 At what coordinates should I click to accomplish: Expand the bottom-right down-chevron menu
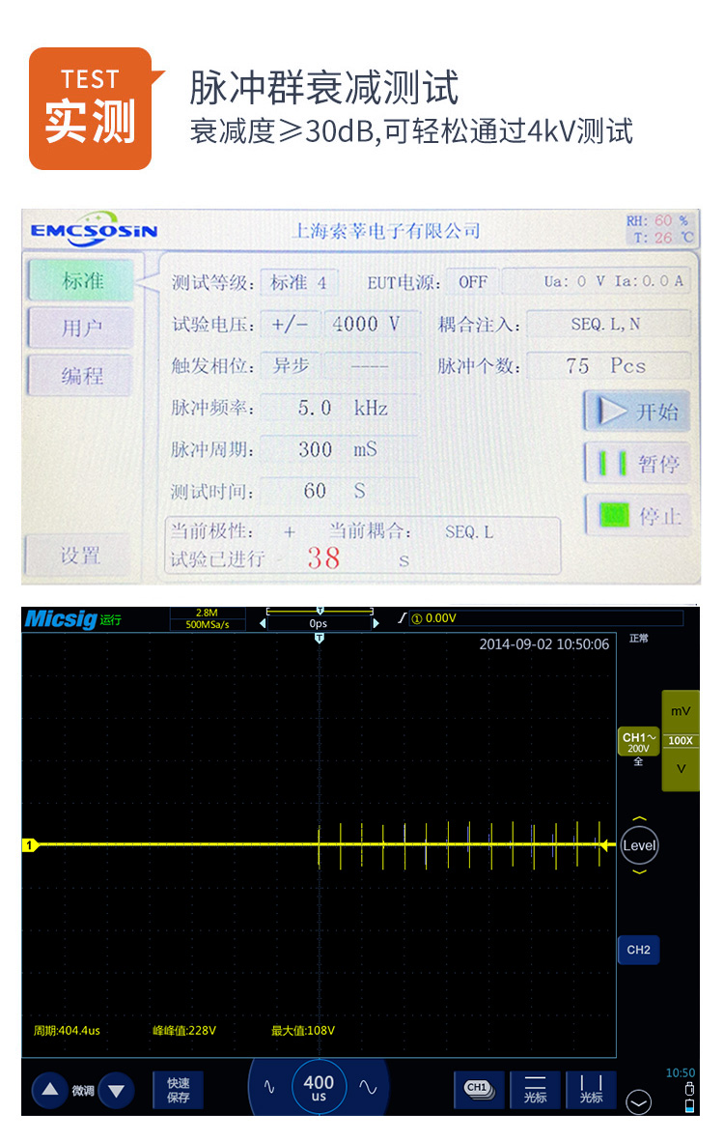point(639,1102)
